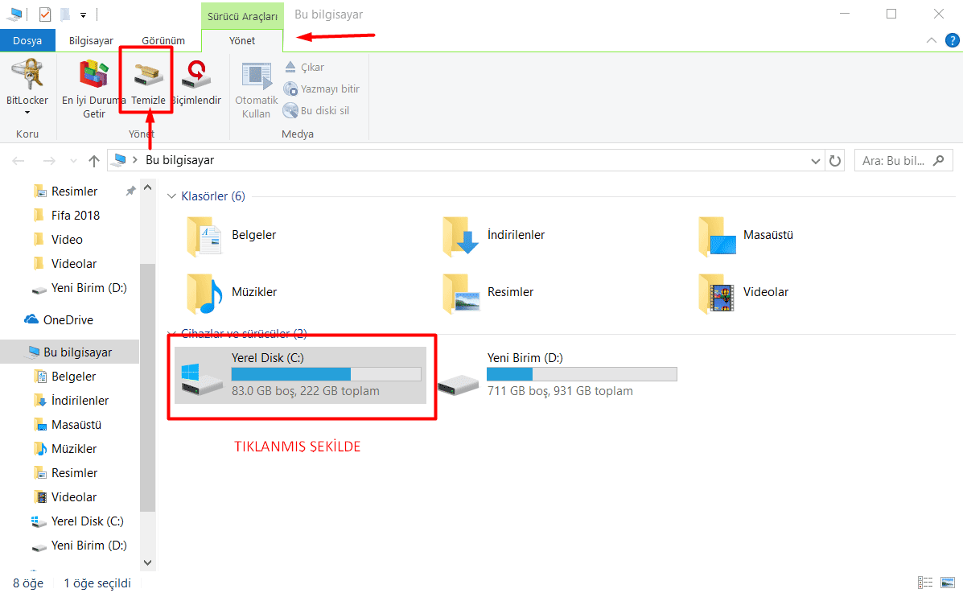
Task: Select the Yerel Disk (C:) drive icon
Action: [x=202, y=378]
